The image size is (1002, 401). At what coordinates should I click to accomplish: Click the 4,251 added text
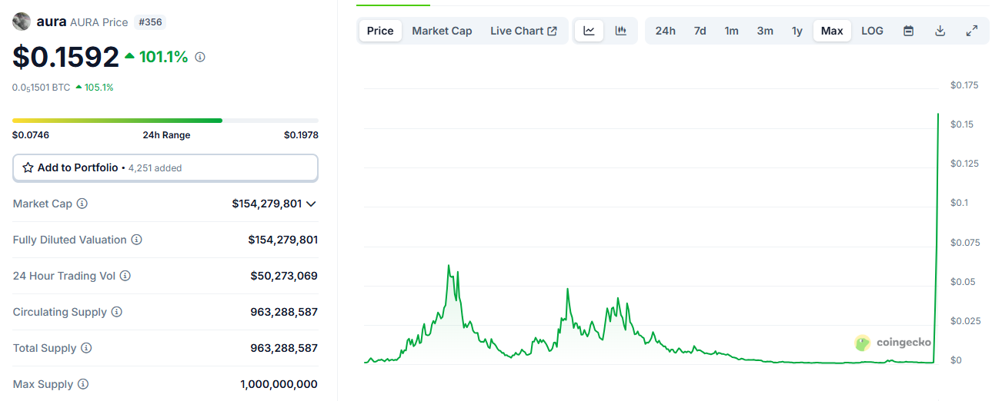pyautogui.click(x=155, y=167)
